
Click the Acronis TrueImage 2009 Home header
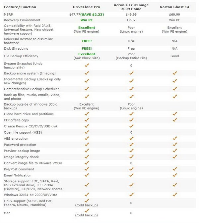click(131, 7)
